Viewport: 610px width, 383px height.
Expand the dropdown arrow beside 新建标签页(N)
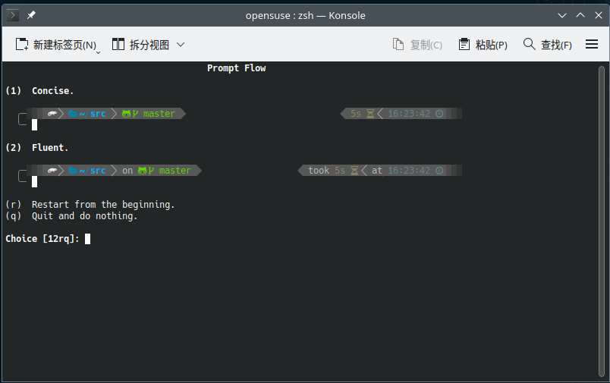click(98, 52)
